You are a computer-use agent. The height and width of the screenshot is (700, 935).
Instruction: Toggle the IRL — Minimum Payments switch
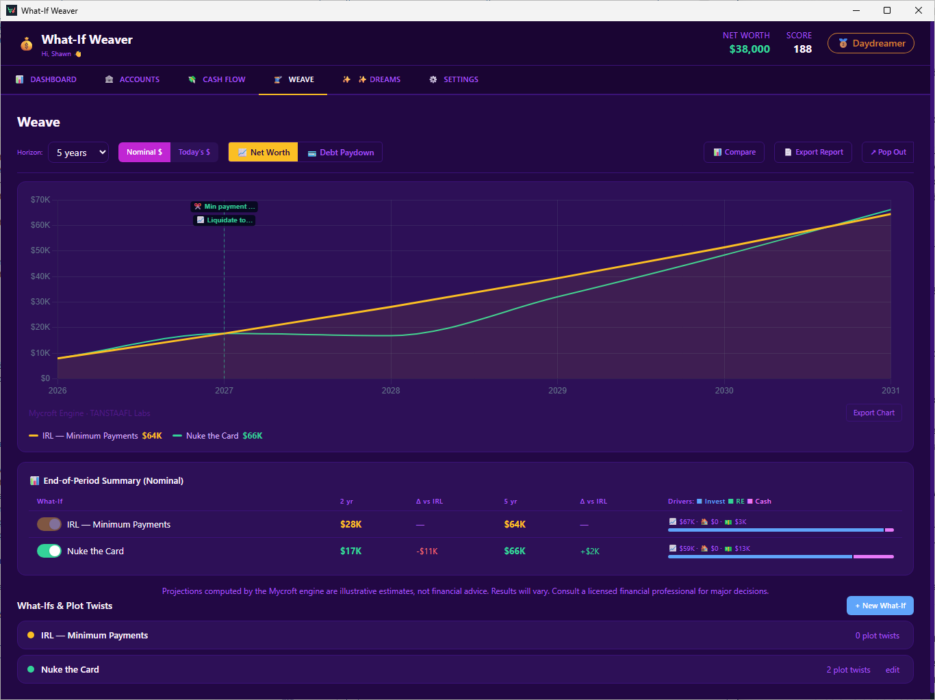click(49, 524)
